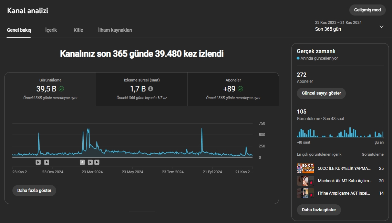This screenshot has height=223, width=392.
Task: Open the 50CC İLE KURYELİK video thumbnail
Action: point(306,168)
